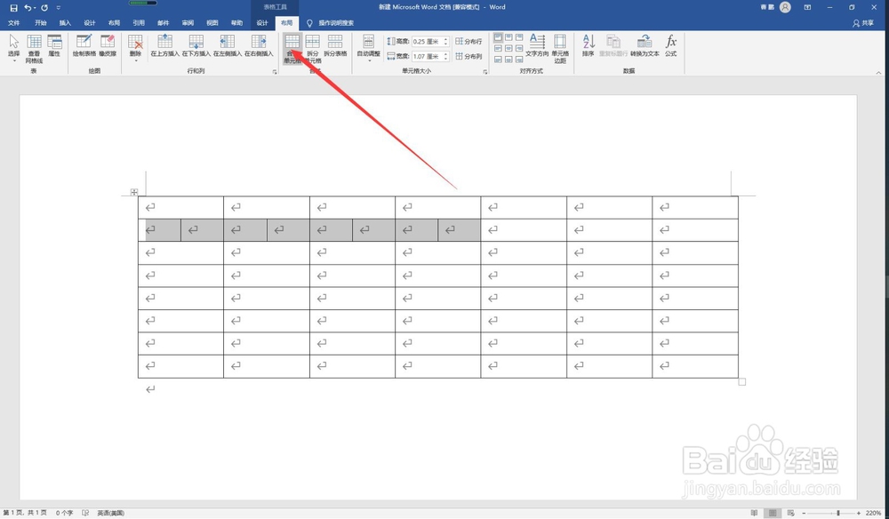Undo the last action
Image resolution: width=889 pixels, height=519 pixels.
click(28, 7)
